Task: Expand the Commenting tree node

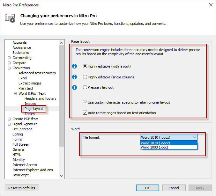Action: click(9, 58)
